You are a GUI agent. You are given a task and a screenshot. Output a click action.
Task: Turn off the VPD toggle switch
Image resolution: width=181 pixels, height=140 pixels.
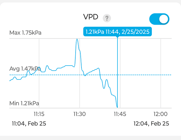159,19
